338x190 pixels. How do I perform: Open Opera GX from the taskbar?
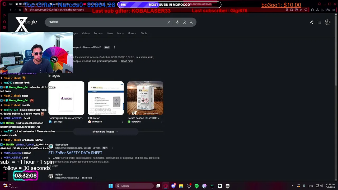click(166, 186)
